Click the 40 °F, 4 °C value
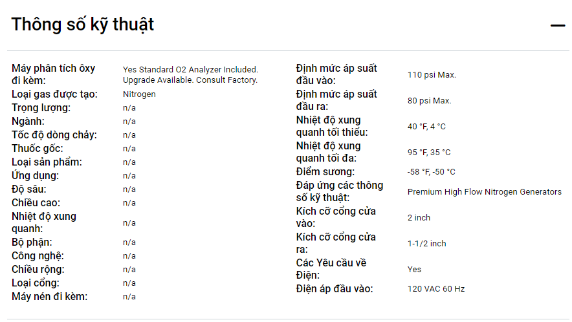The width and height of the screenshot is (572, 322). 426,127
